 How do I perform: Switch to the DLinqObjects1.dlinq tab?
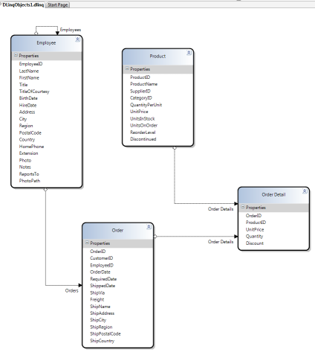click(23, 4)
